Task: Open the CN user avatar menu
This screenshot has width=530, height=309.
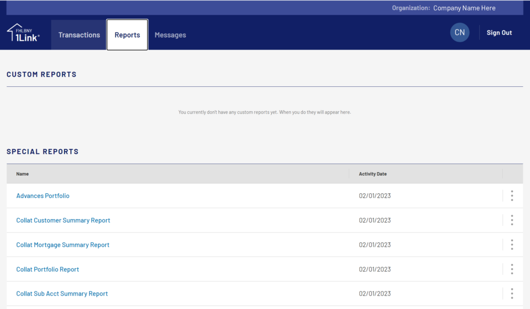Action: click(x=460, y=33)
